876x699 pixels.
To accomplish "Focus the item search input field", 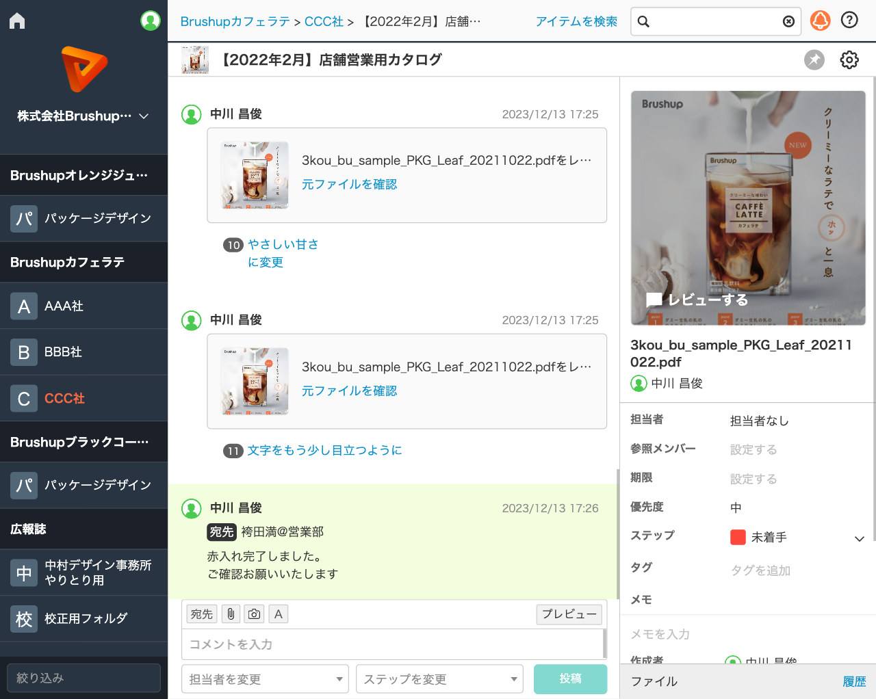I will pyautogui.click(x=715, y=21).
